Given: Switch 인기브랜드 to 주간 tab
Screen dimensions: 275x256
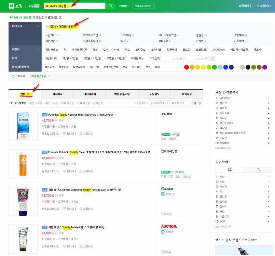Looking at the screenshot, I should click(259, 169).
